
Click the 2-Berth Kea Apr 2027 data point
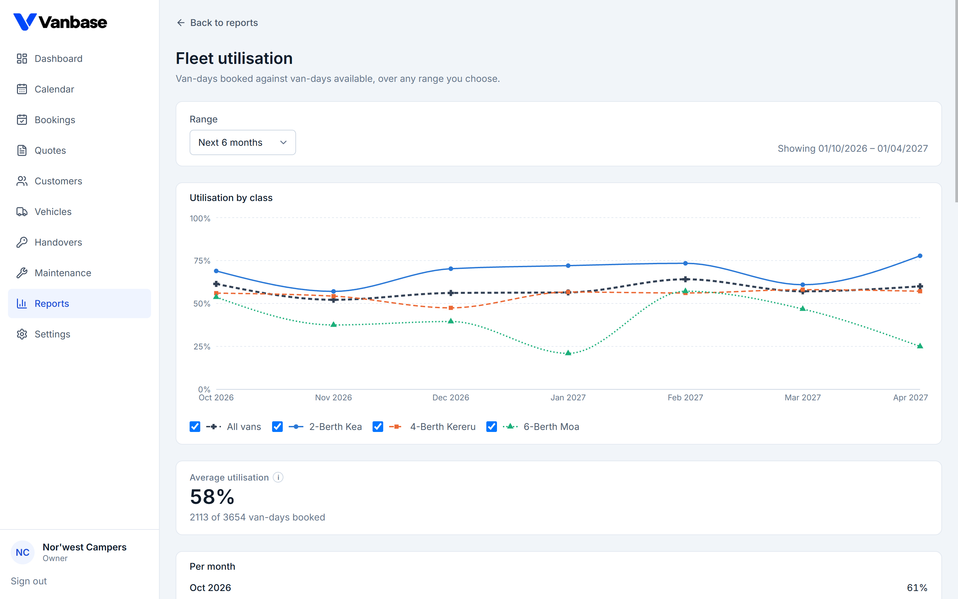point(920,256)
